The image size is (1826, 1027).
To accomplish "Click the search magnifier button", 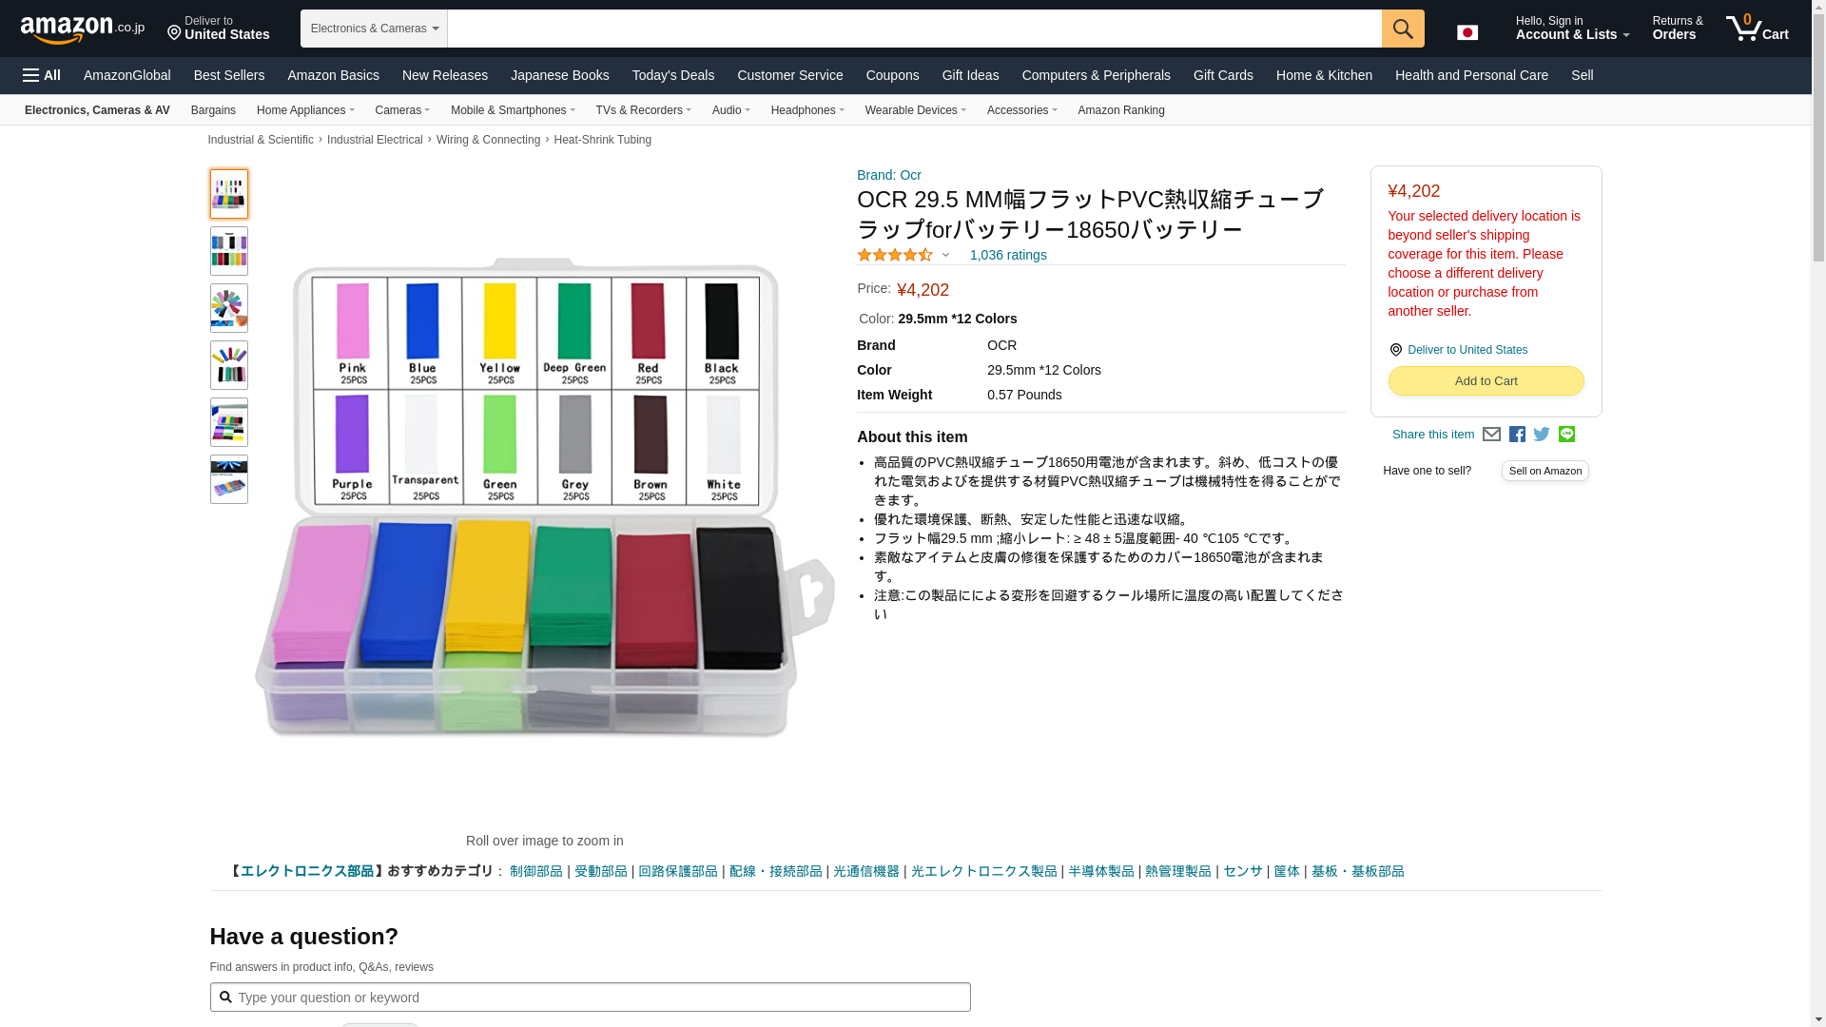I will pos(1402,29).
